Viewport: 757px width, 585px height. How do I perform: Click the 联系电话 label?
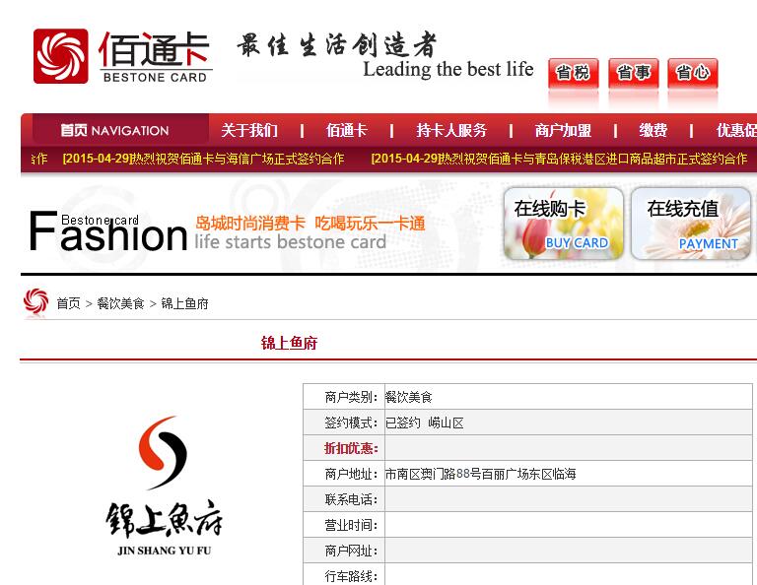(351, 499)
